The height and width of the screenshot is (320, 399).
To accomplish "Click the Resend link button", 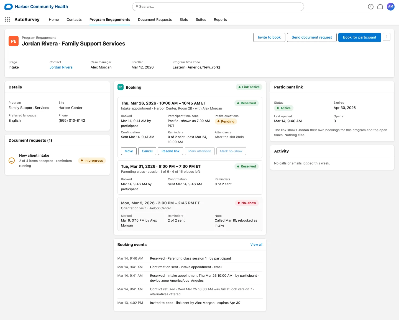I will click(170, 151).
